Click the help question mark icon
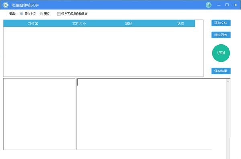The width and height of the screenshot is (241, 159). (208, 5)
